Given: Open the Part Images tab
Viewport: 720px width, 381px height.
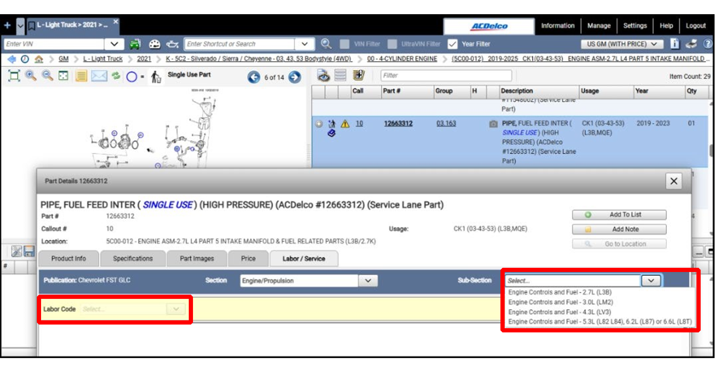Looking at the screenshot, I should click(x=197, y=259).
